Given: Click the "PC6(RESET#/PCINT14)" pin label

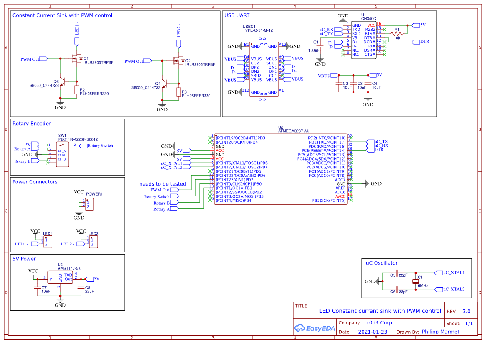Looking at the screenshot, I should click(323, 151).
